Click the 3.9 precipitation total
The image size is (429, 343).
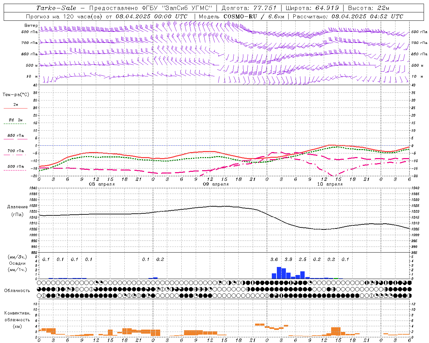288,260
